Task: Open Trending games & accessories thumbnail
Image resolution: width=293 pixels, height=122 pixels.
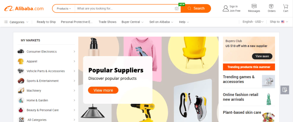Action: pyautogui.click(x=268, y=81)
